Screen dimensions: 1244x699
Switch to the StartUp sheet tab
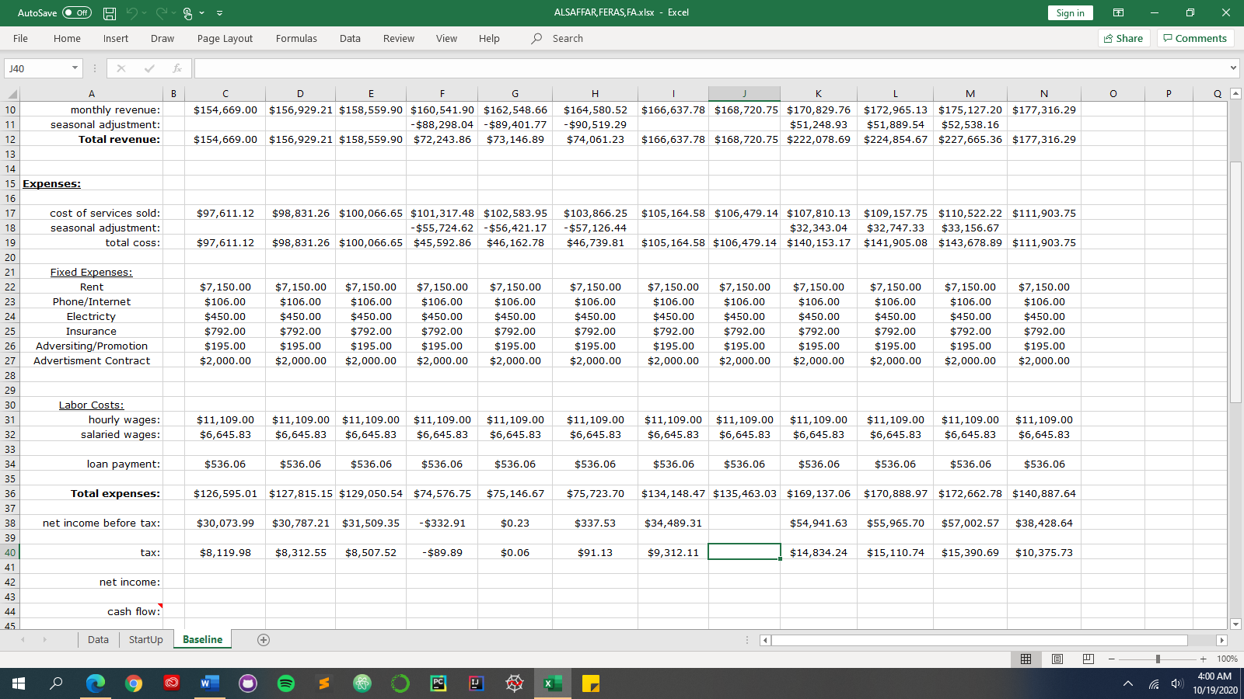coord(145,640)
